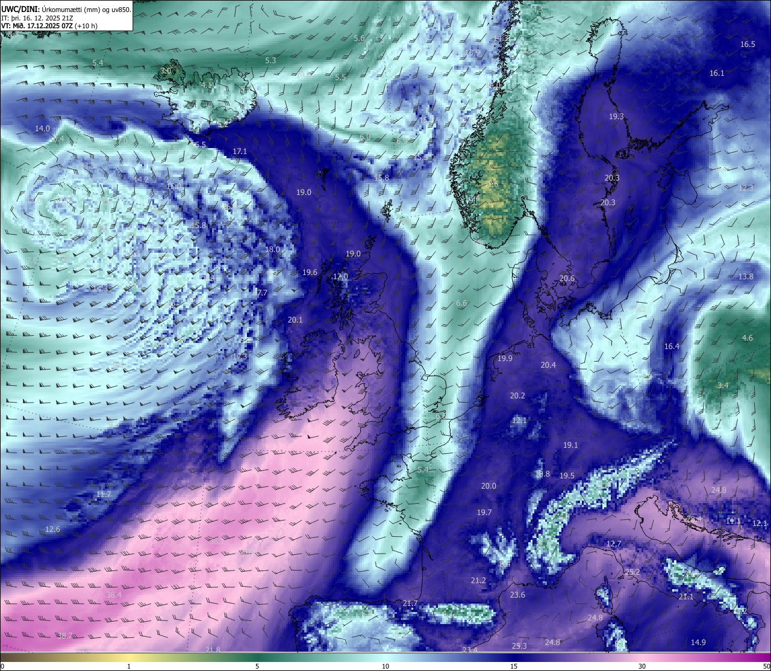
Task: Click the 21.7 value on the map
Action: coord(410,604)
